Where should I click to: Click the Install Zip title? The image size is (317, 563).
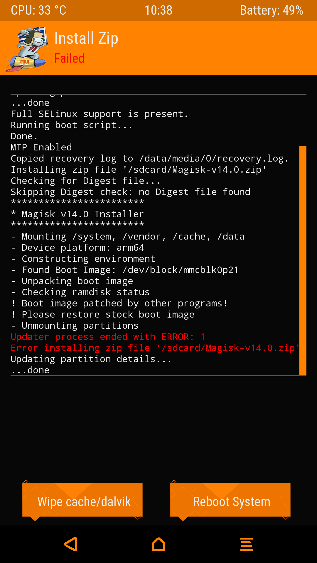[x=86, y=38]
